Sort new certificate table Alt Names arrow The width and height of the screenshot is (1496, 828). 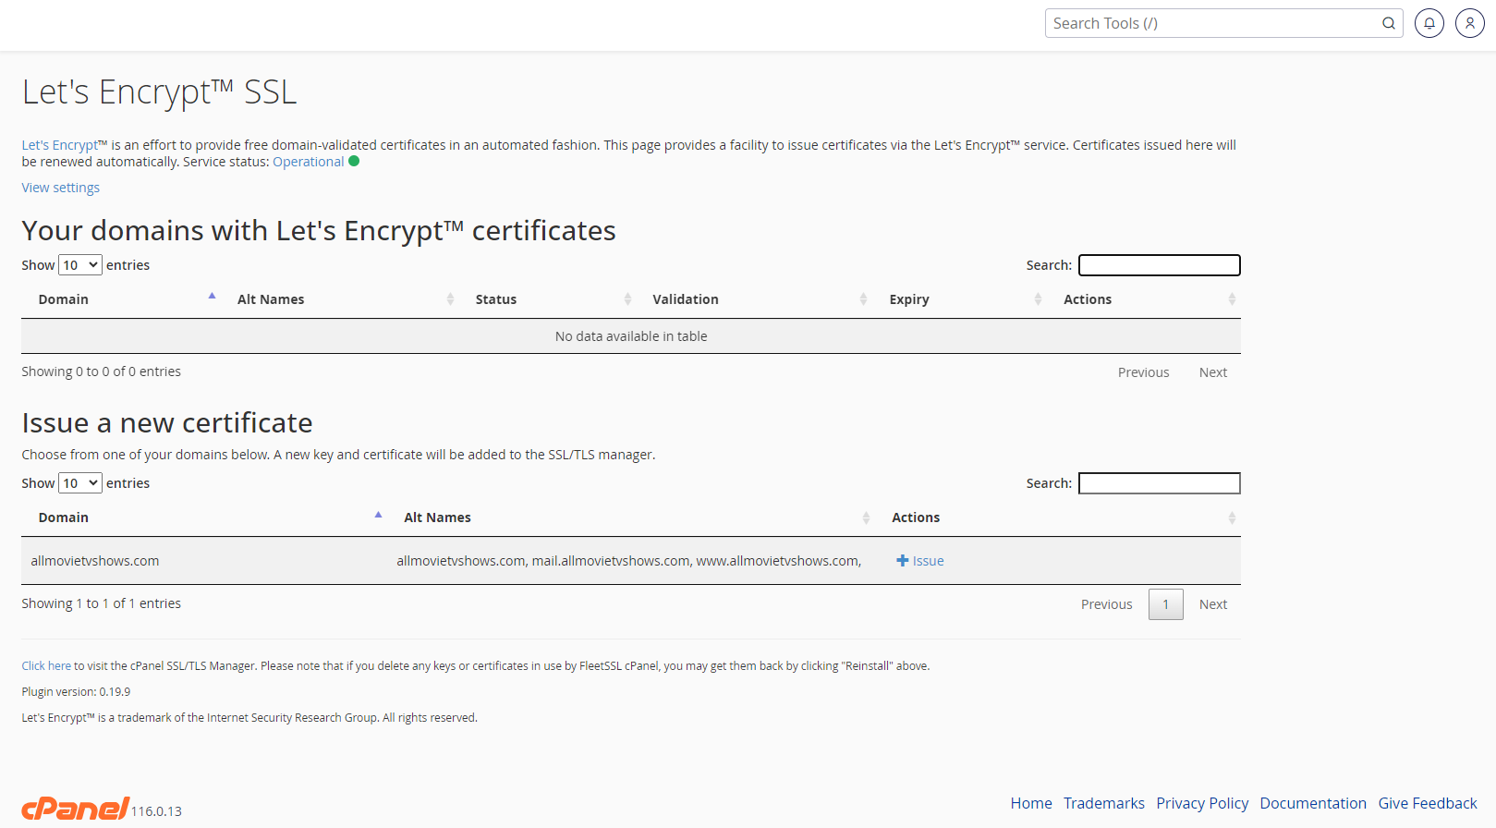coord(866,517)
